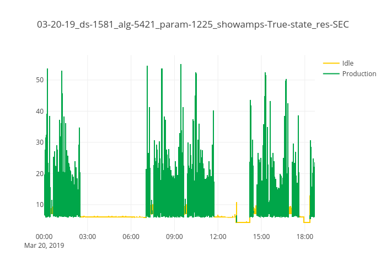The width and height of the screenshot is (386, 276).
Task: Click the 15:00 x-axis tick label
Action: [261, 237]
